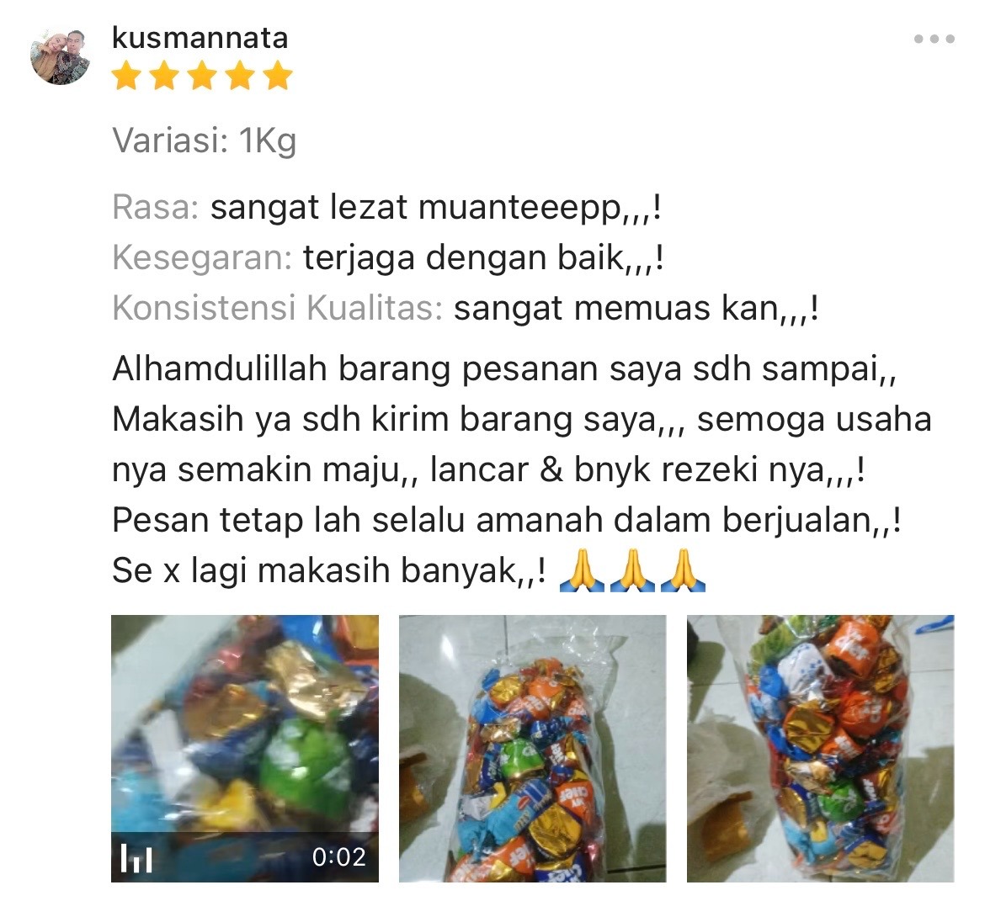Click the praying hands emojis

[632, 570]
